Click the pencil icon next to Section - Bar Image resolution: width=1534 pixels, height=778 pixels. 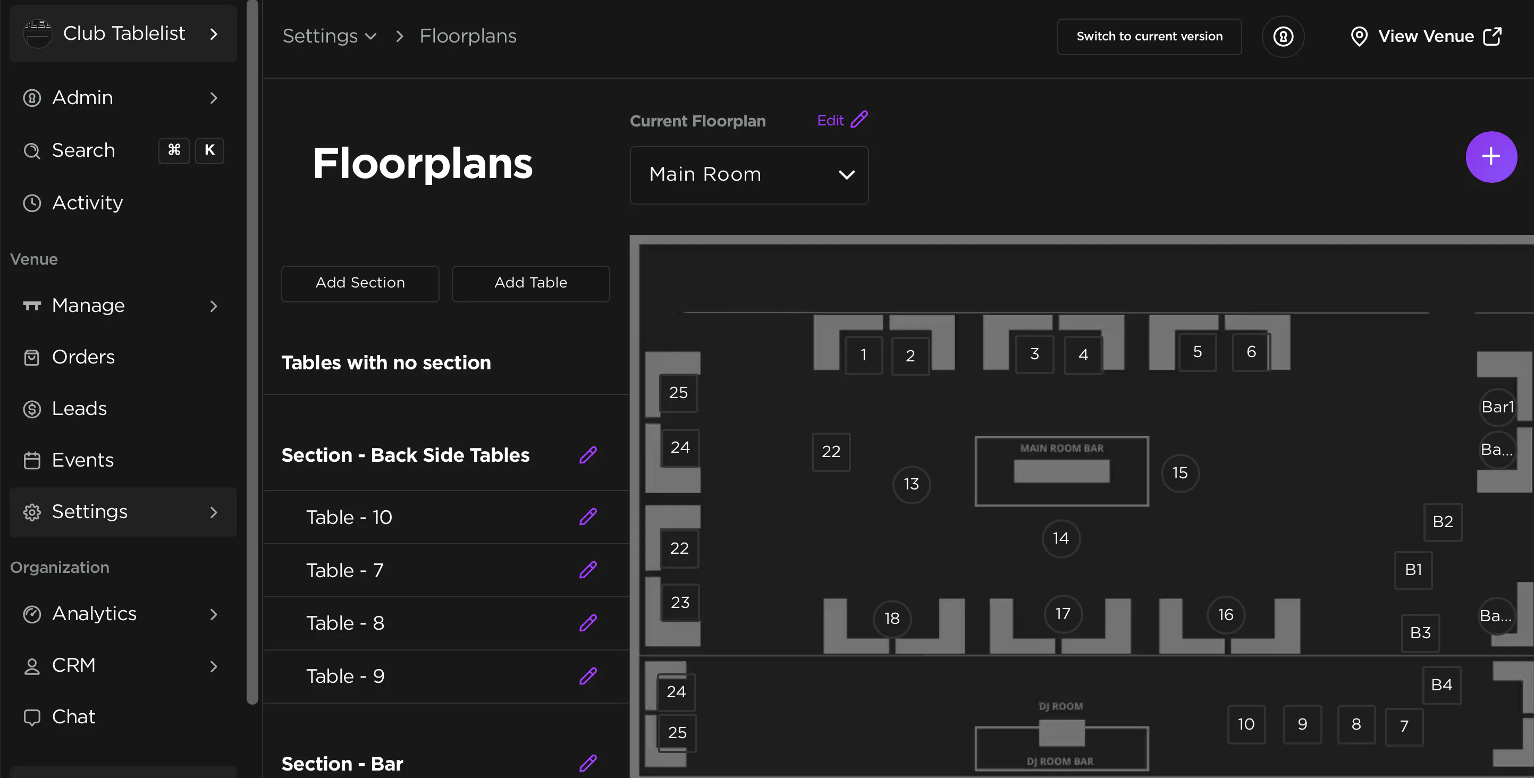click(588, 763)
